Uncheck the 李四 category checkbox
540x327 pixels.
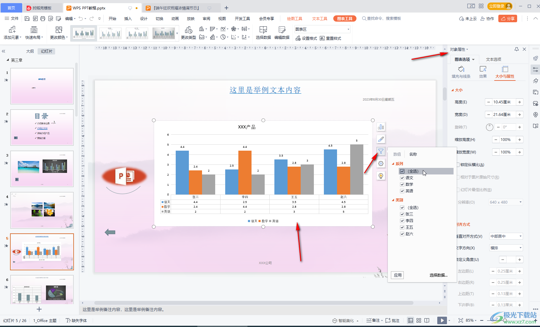pos(402,221)
